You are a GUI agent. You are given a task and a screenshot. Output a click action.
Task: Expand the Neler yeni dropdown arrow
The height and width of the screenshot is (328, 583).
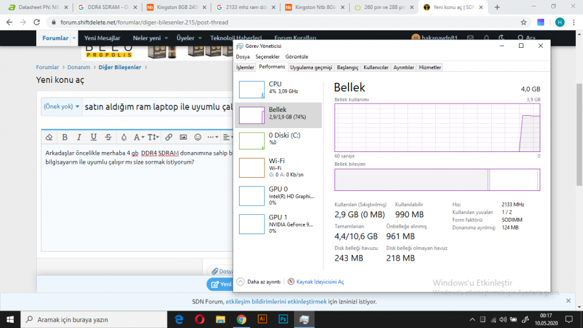point(166,38)
